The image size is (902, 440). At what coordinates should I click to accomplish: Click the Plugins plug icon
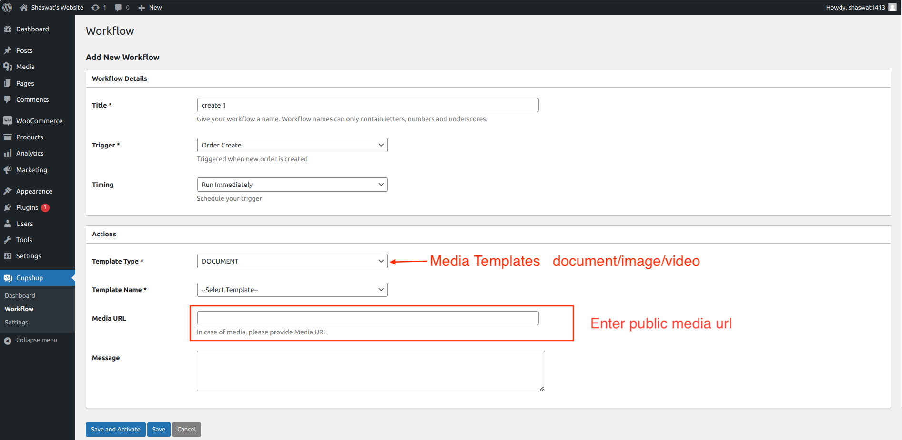8,207
